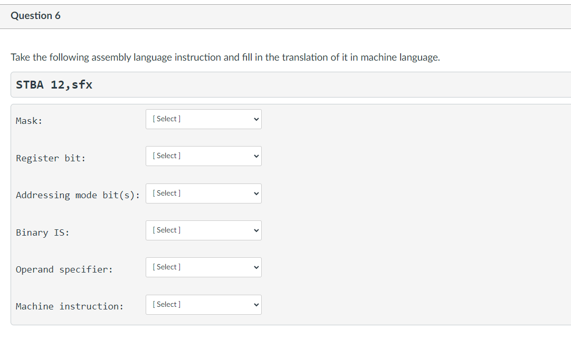The image size is (571, 349).
Task: Open the Operand specifier dropdown
Action: click(x=203, y=267)
